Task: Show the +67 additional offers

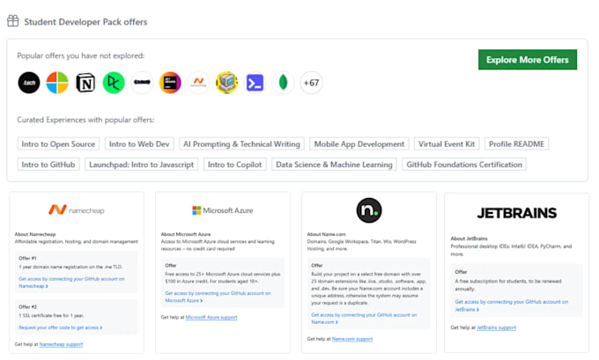Action: (x=311, y=83)
